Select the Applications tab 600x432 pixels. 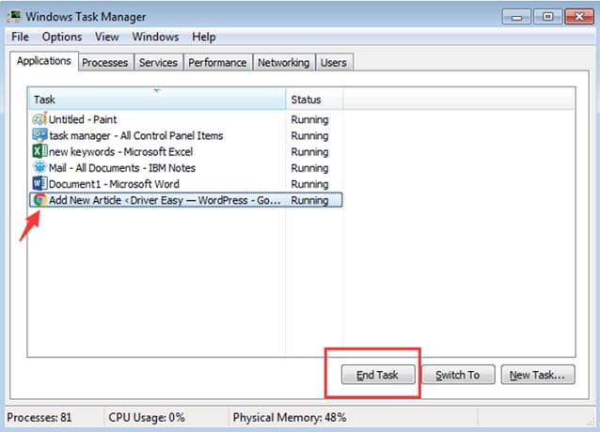(44, 61)
